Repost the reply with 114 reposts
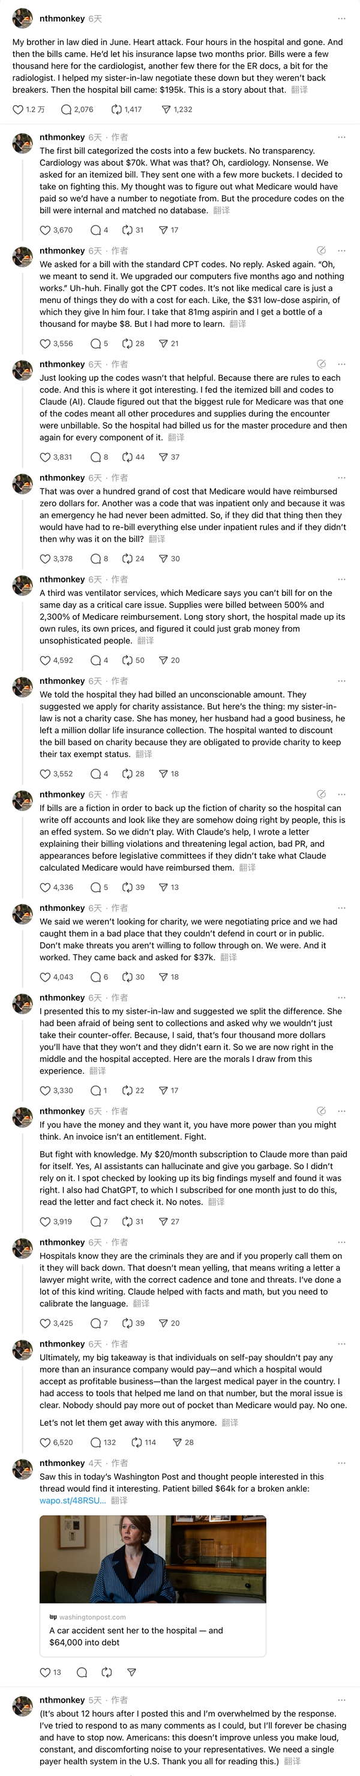This screenshot has height=1776, width=360. click(x=137, y=1443)
